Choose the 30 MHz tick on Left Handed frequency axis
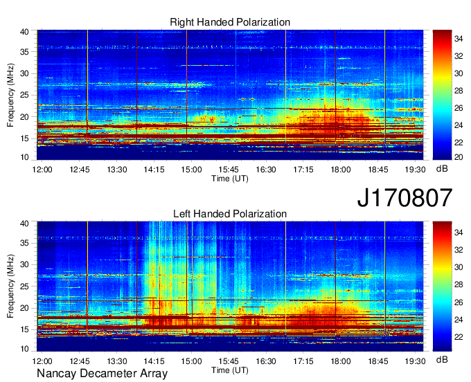The image size is (471, 382). (24, 264)
